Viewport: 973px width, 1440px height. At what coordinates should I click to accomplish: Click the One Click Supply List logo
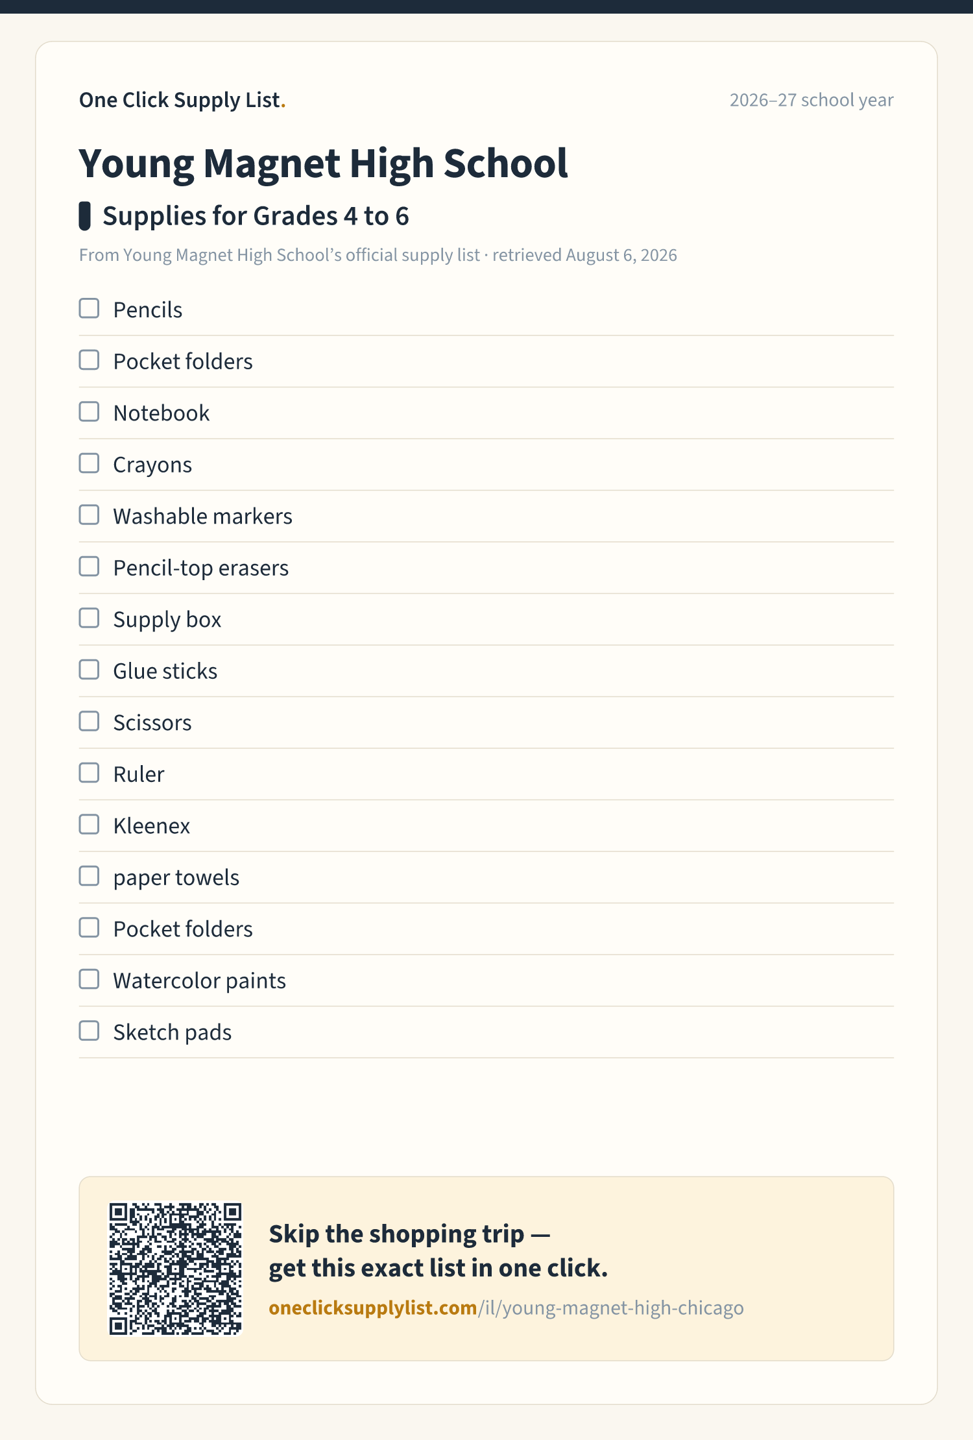tap(182, 100)
